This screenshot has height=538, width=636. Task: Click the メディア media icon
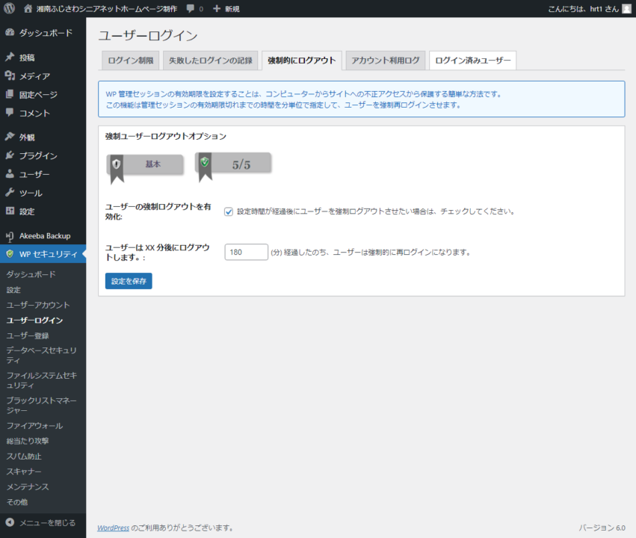click(x=10, y=75)
